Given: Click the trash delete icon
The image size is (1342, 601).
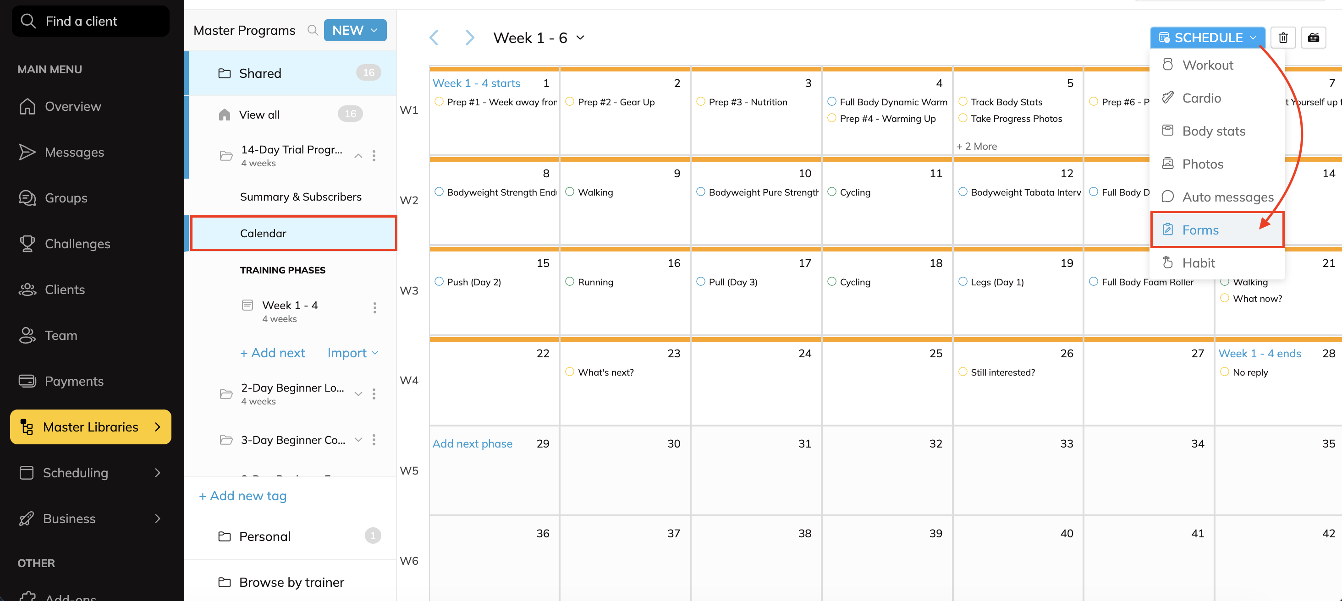Looking at the screenshot, I should [1282, 38].
